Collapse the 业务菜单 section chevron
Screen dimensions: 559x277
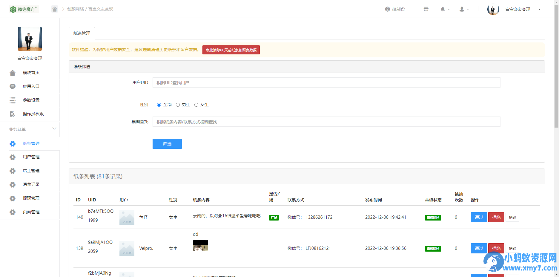[x=54, y=128]
